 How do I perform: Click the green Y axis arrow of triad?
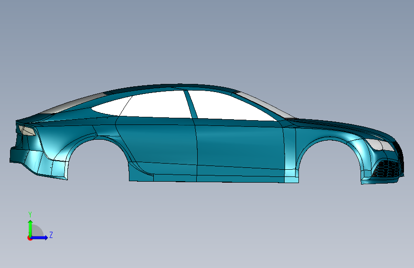(31, 228)
